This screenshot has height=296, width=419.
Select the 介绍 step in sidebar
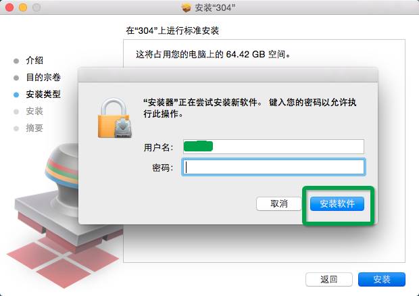(x=34, y=60)
